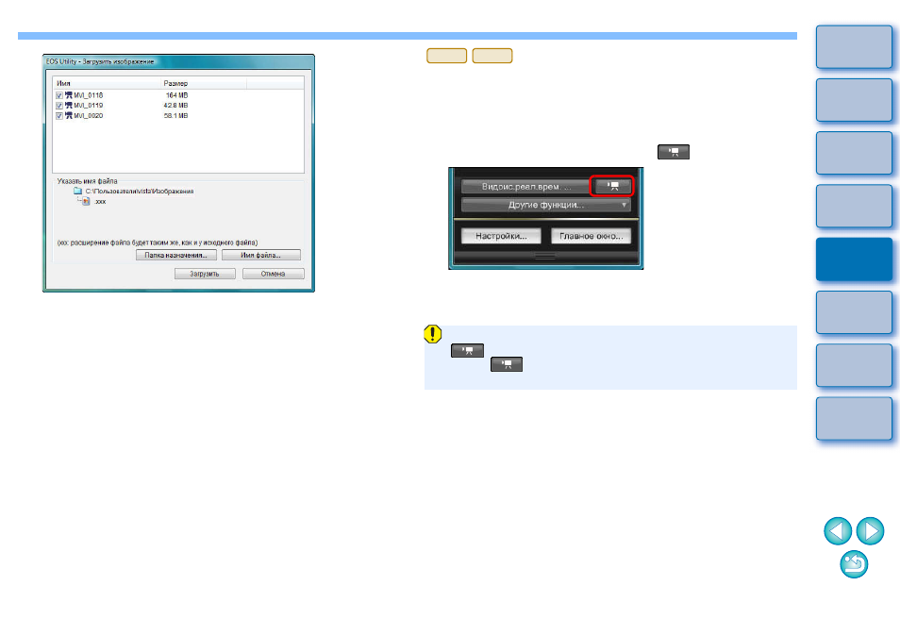
Task: Uncheck the MVI_0118 checkbox
Action: (59, 95)
